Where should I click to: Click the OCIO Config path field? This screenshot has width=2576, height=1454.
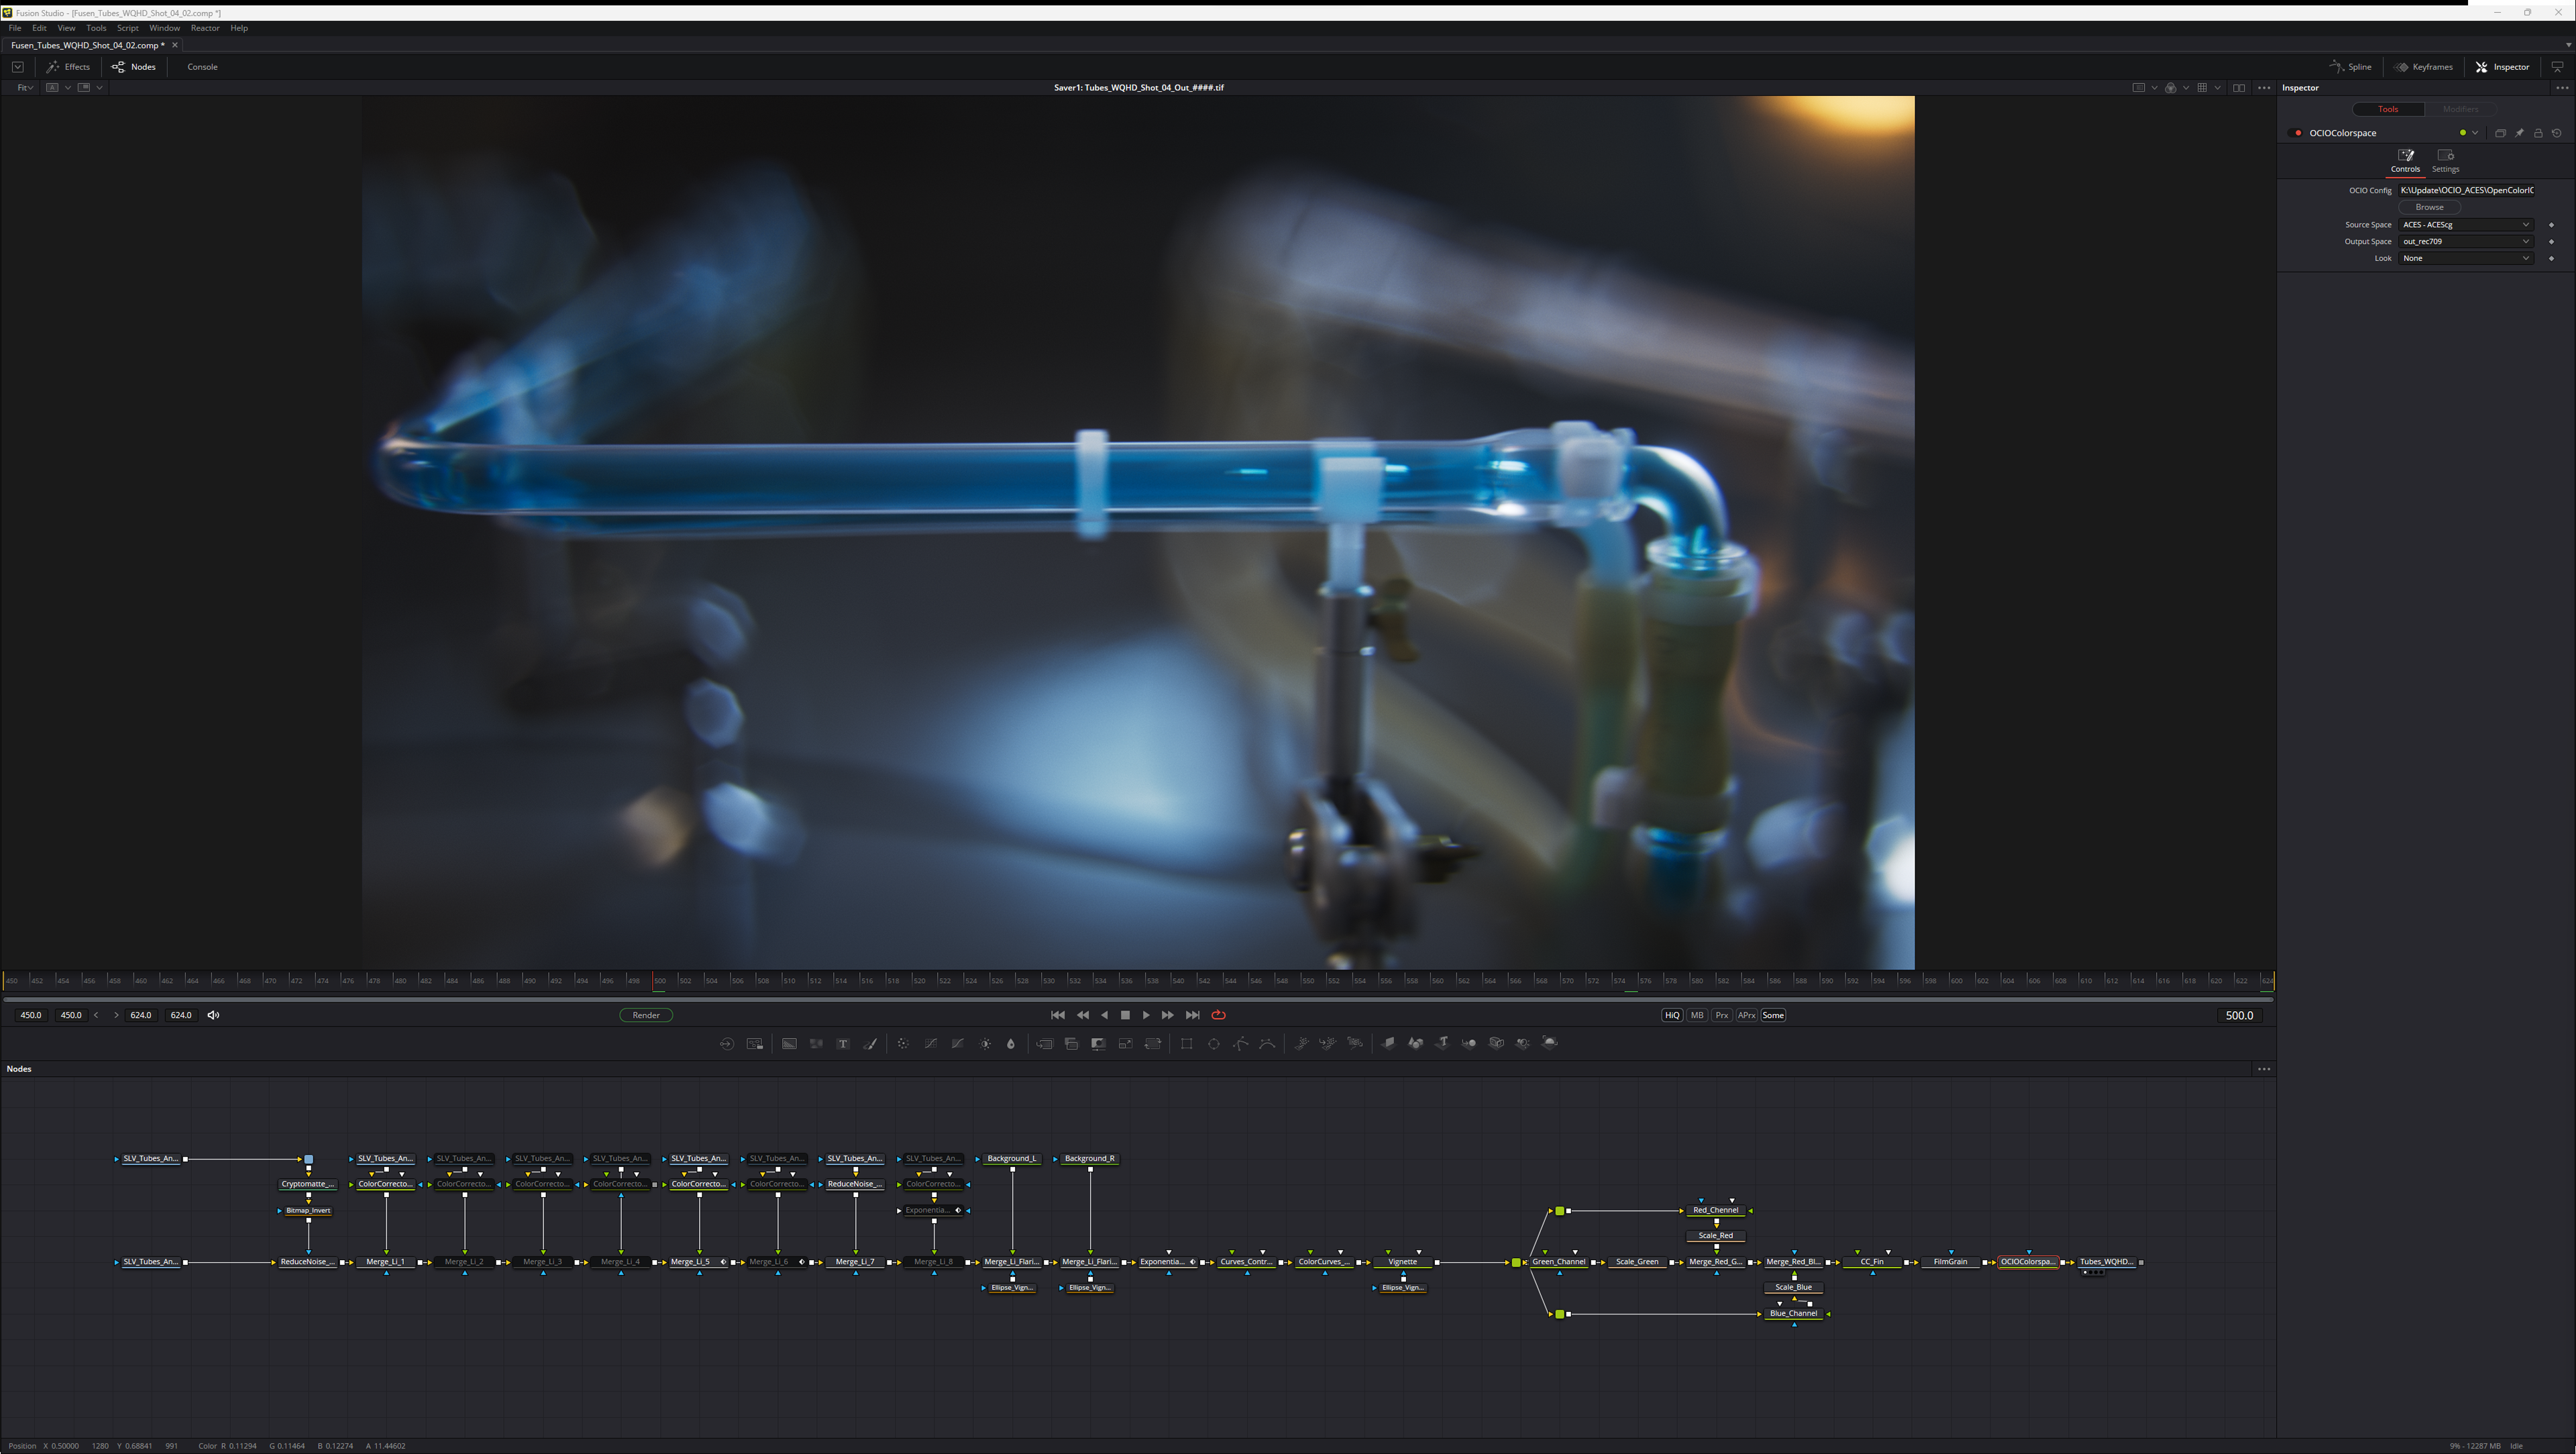point(2466,190)
